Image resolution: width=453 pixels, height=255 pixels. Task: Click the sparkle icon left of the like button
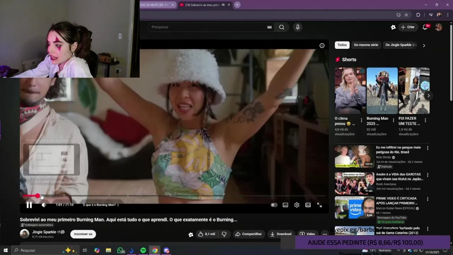[191, 234]
